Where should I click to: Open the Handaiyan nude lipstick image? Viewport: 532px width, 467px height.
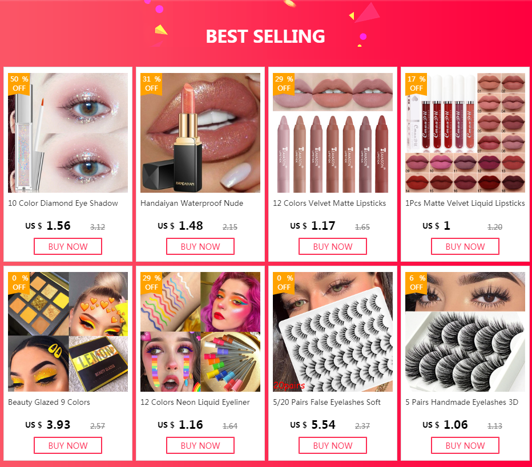[x=200, y=133]
